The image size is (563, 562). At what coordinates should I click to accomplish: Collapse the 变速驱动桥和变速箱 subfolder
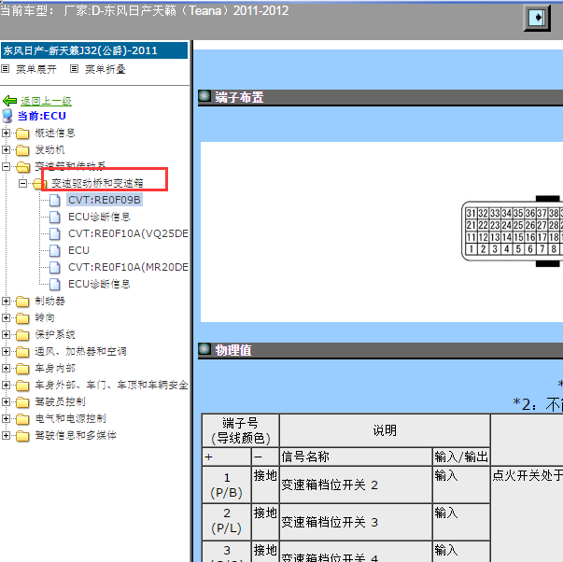point(22,184)
